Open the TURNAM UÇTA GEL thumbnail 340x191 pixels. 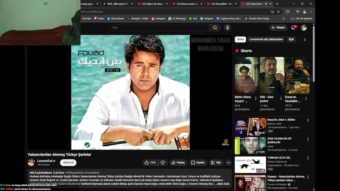[x=250, y=165]
